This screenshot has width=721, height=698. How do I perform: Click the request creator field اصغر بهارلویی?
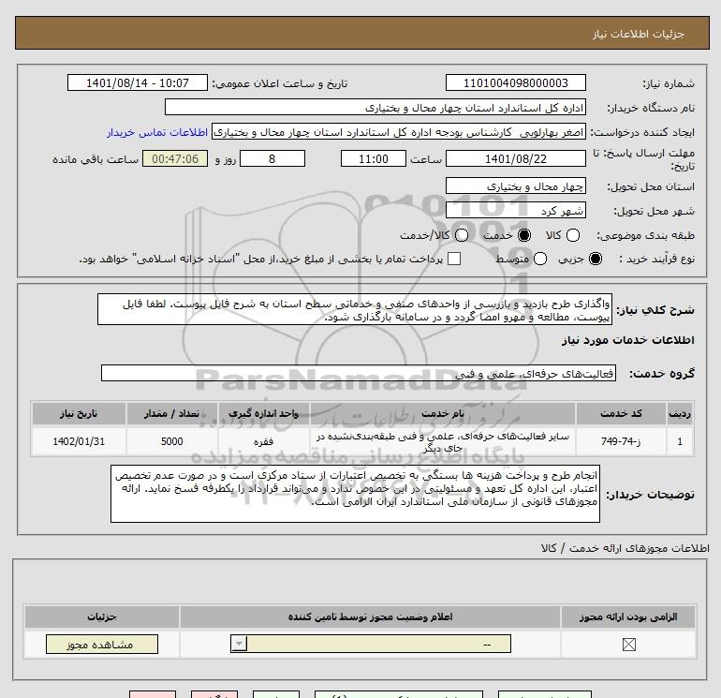[399, 131]
